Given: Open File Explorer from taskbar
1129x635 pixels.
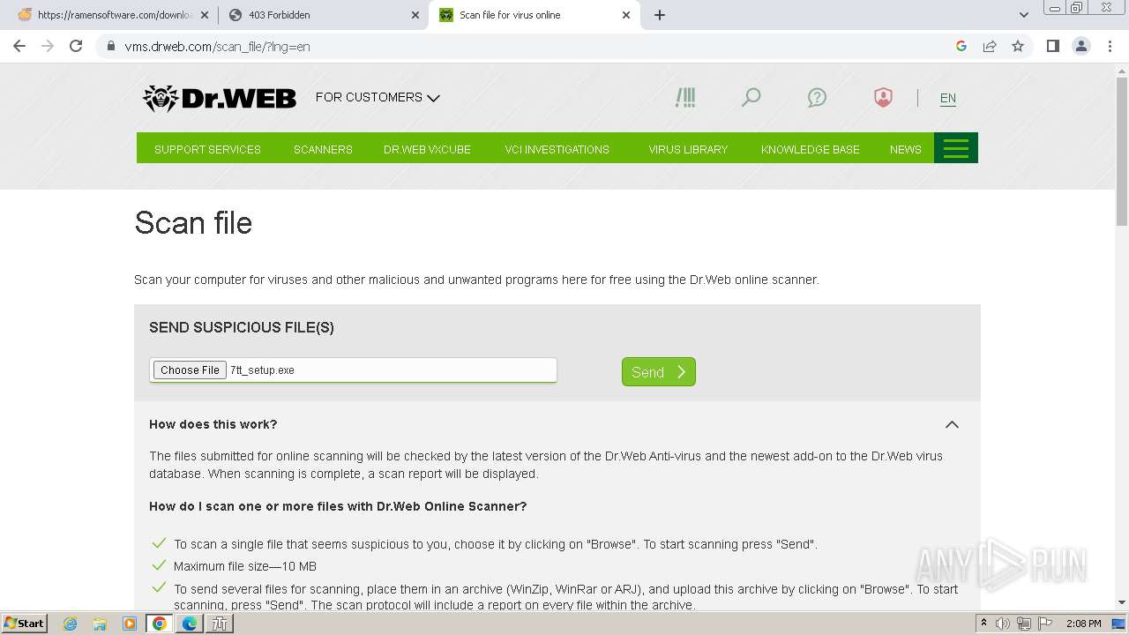Looking at the screenshot, I should (100, 624).
